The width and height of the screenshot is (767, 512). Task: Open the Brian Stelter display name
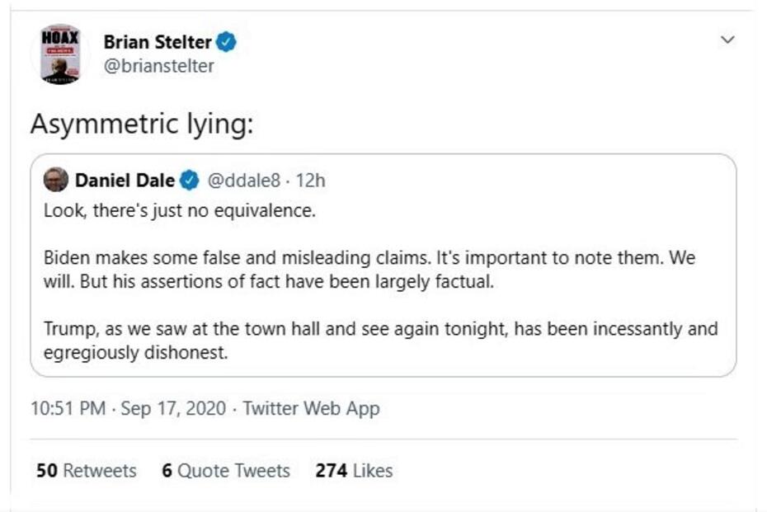(x=158, y=41)
